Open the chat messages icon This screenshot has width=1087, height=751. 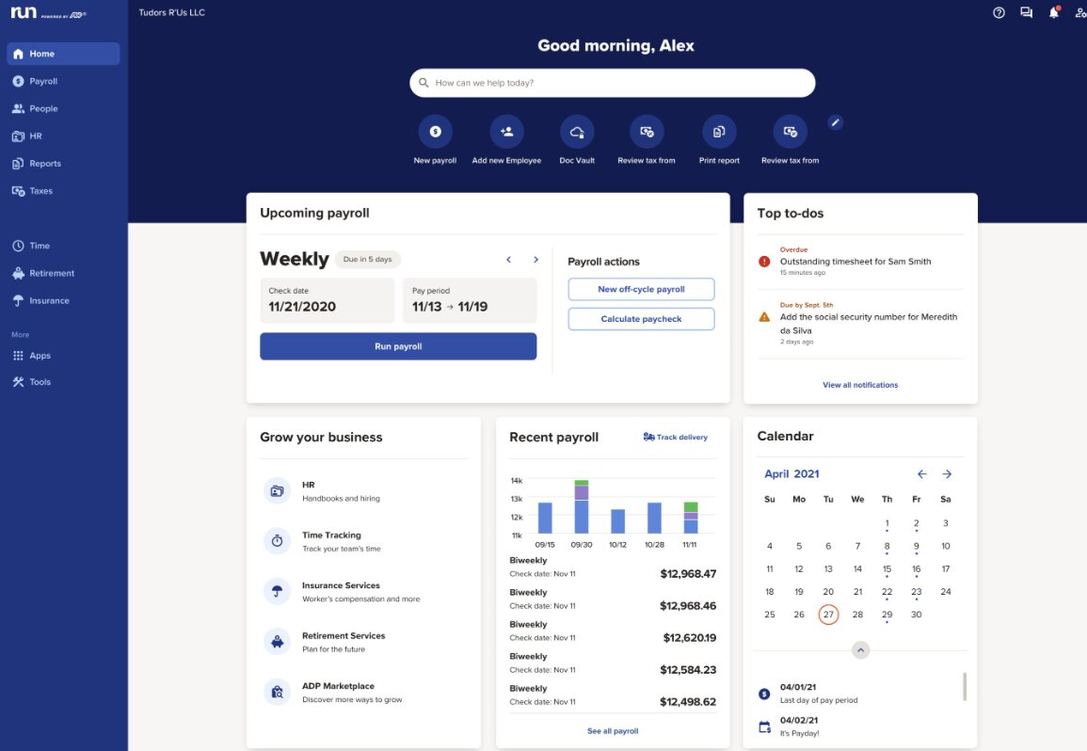coord(1026,13)
